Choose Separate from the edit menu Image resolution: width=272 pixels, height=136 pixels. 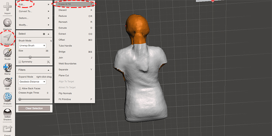tap(74, 70)
